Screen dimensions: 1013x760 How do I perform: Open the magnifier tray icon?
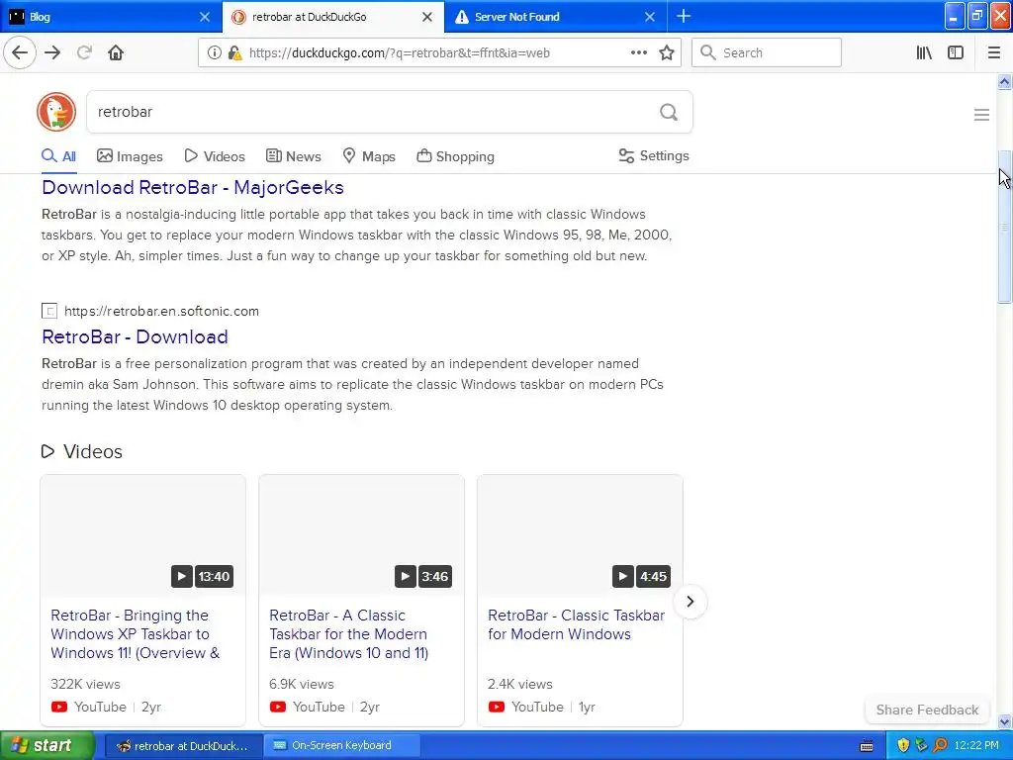click(940, 745)
